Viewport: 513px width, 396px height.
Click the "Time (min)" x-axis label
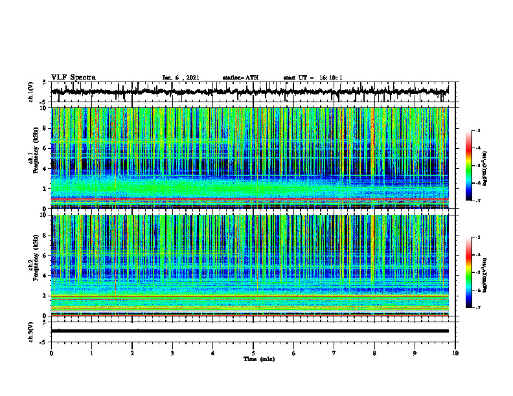click(x=259, y=359)
